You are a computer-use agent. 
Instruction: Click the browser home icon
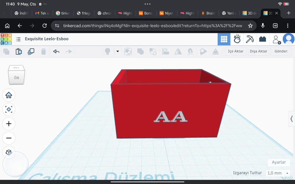click(7, 26)
